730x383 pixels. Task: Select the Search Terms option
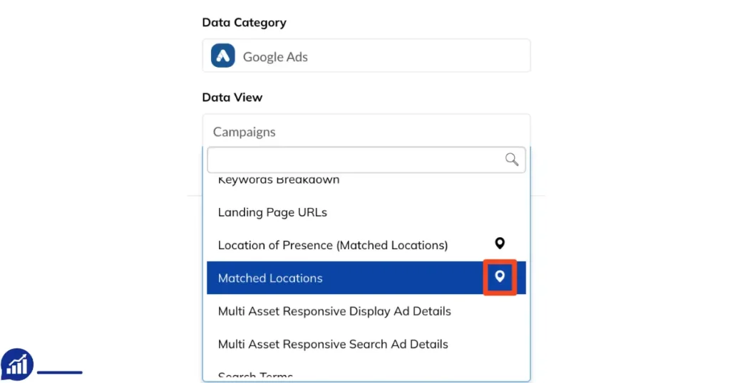pyautogui.click(x=366, y=374)
